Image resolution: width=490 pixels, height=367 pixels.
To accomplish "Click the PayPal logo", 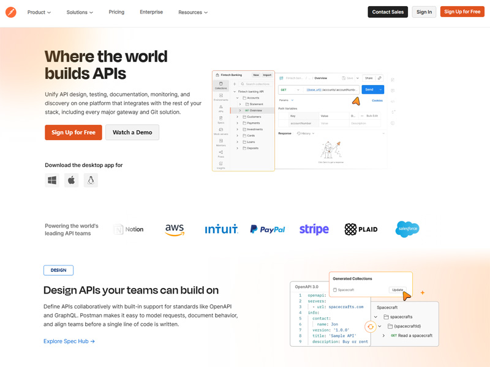I will 268,229.
